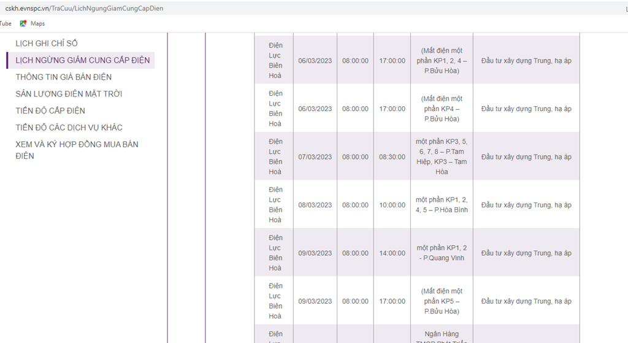628x343 pixels.
Task: Go to TIẾN ĐỘ CẤP ĐIỆN
Action: tap(50, 110)
